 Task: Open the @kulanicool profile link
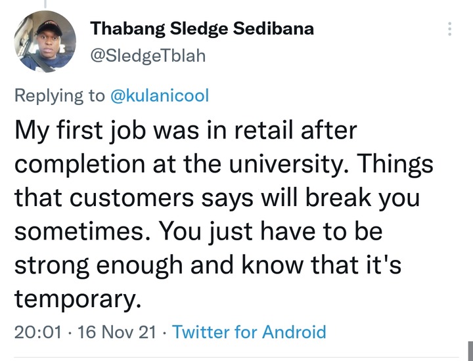click(x=160, y=96)
